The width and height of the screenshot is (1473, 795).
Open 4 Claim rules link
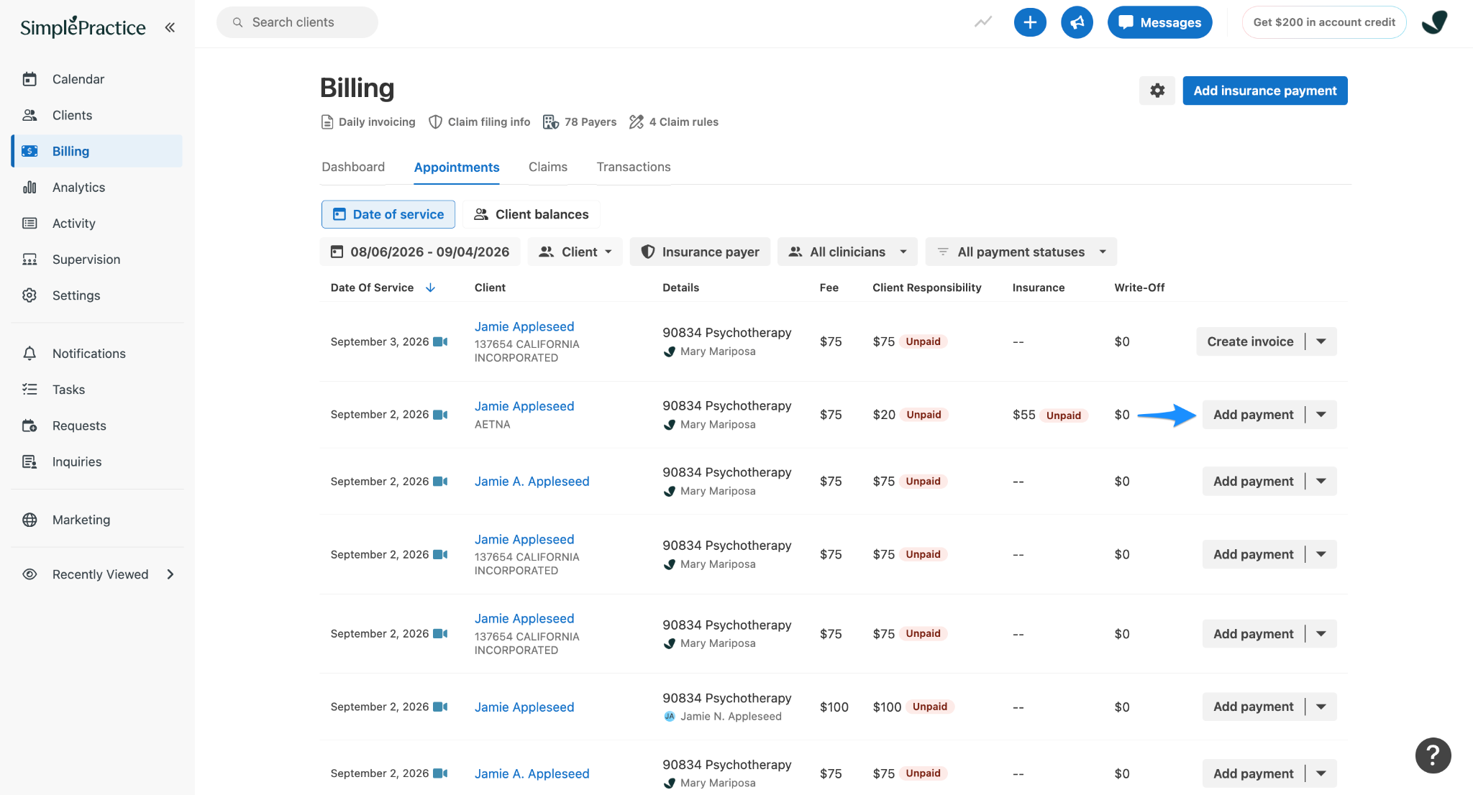click(x=674, y=122)
